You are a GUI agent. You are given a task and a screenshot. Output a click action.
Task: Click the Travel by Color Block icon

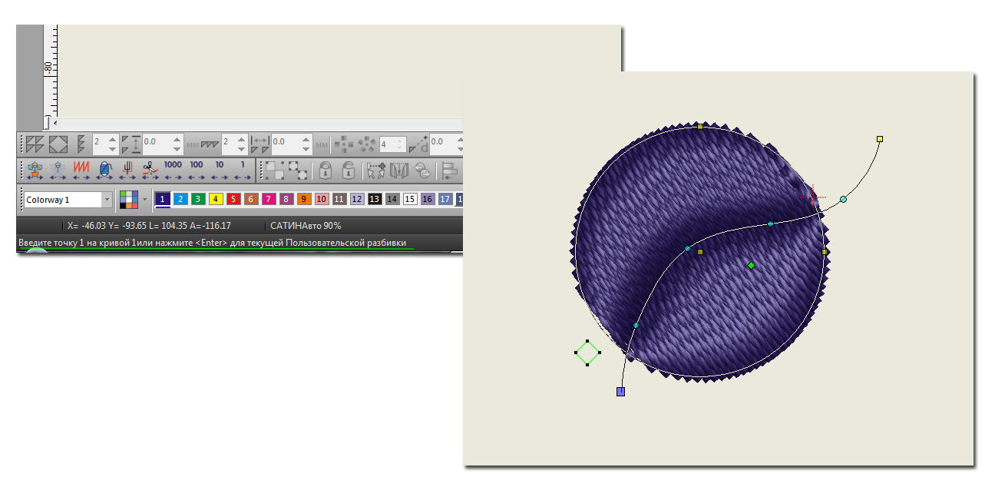(x=35, y=171)
